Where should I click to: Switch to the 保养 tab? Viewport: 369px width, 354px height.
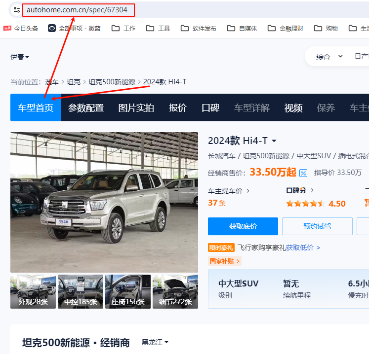(x=326, y=108)
